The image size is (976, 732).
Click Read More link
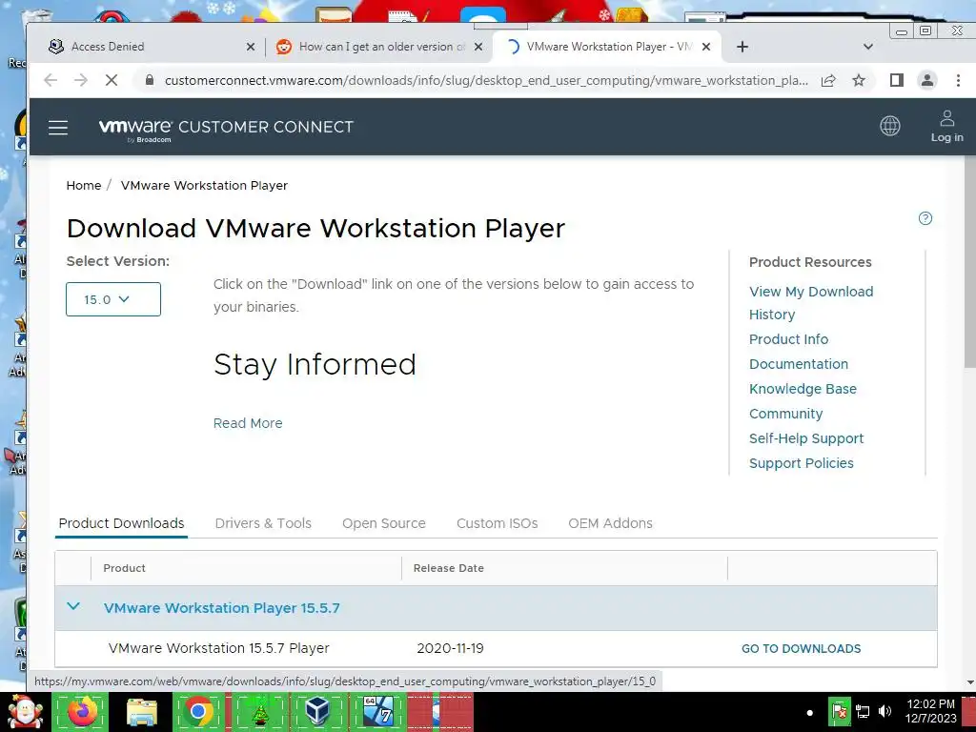pos(248,423)
